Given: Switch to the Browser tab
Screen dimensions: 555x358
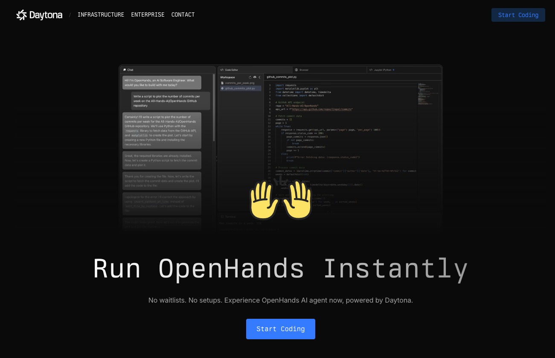Looking at the screenshot, I should click(303, 69).
